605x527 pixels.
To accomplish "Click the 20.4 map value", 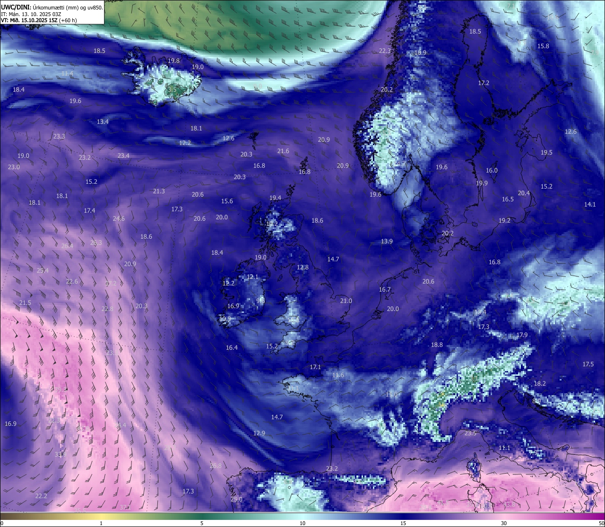I will pos(524,193).
